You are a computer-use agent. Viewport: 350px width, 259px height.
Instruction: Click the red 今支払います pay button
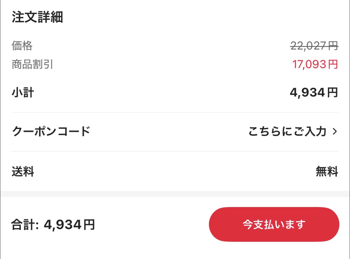coord(274,224)
